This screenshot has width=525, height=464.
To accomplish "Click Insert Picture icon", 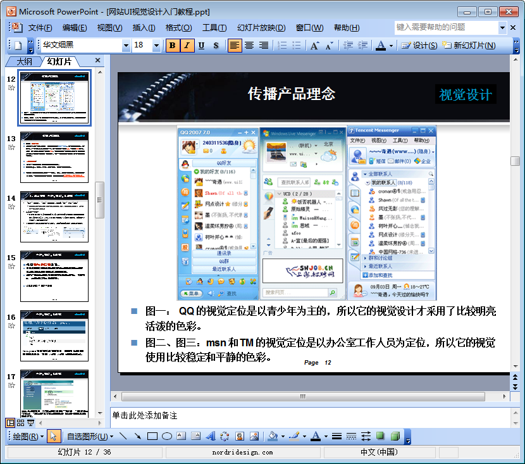I will click(254, 436).
